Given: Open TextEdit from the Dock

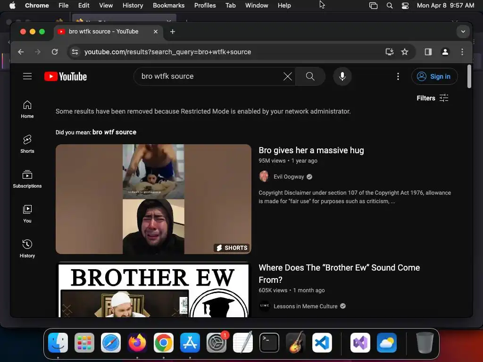Looking at the screenshot, I should point(243,343).
